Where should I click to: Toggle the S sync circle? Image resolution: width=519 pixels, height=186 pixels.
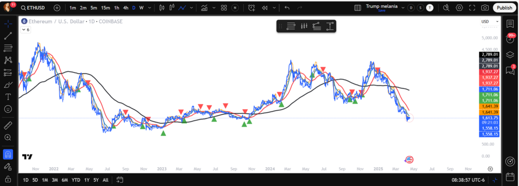pos(420,8)
